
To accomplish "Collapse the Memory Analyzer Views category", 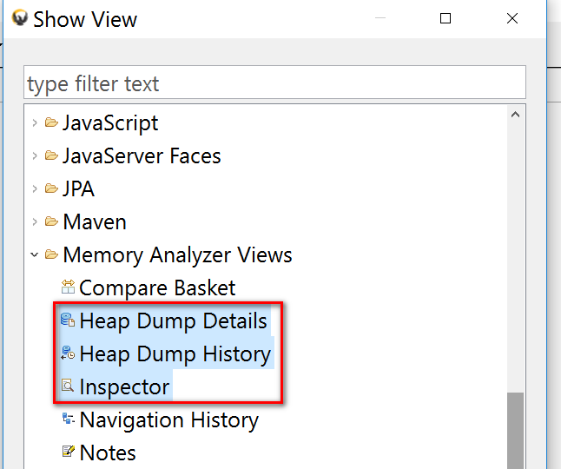I will (x=35, y=254).
